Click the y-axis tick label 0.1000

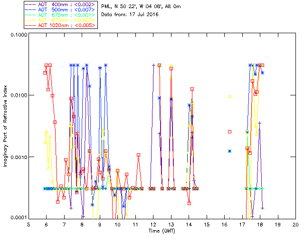[x=19, y=35]
